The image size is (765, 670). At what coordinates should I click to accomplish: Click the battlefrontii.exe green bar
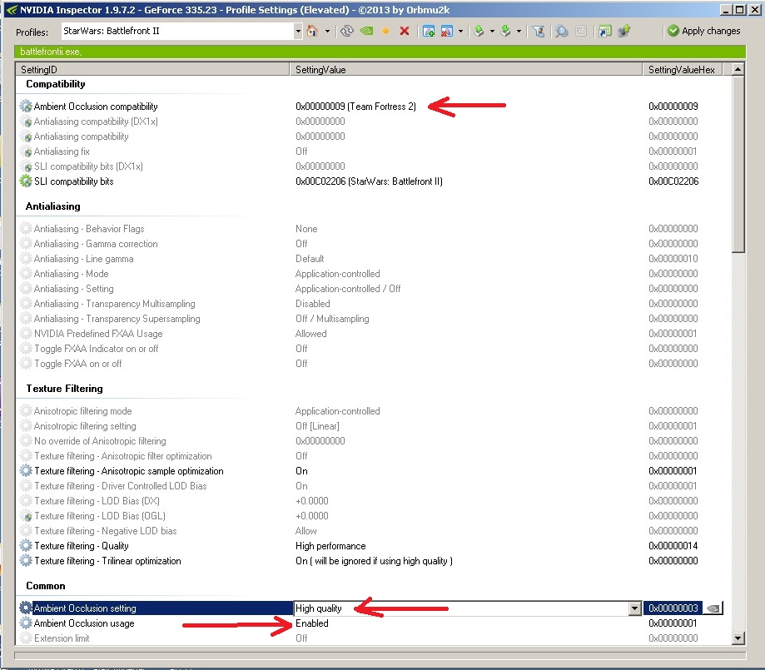380,52
